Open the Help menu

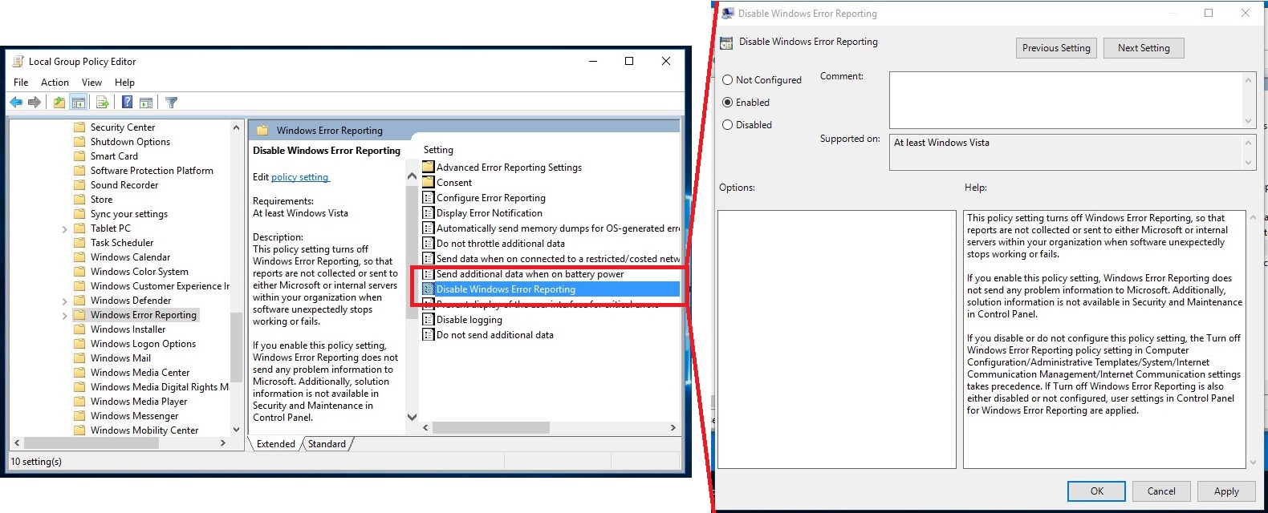(x=124, y=83)
